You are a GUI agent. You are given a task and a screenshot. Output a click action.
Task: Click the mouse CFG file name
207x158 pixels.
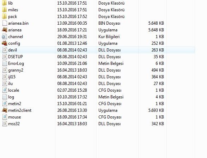click(x=14, y=117)
